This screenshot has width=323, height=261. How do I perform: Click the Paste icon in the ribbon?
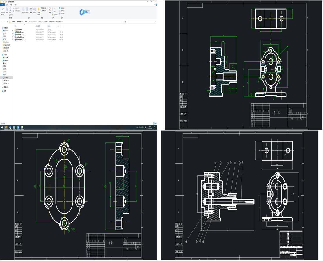(x=10, y=10)
